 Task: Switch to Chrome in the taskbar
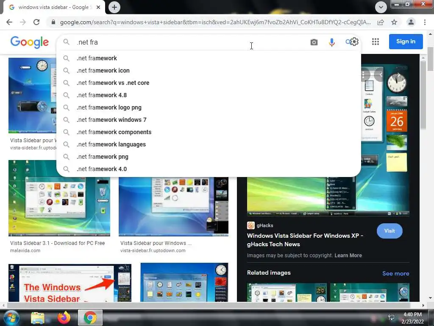[x=90, y=318]
